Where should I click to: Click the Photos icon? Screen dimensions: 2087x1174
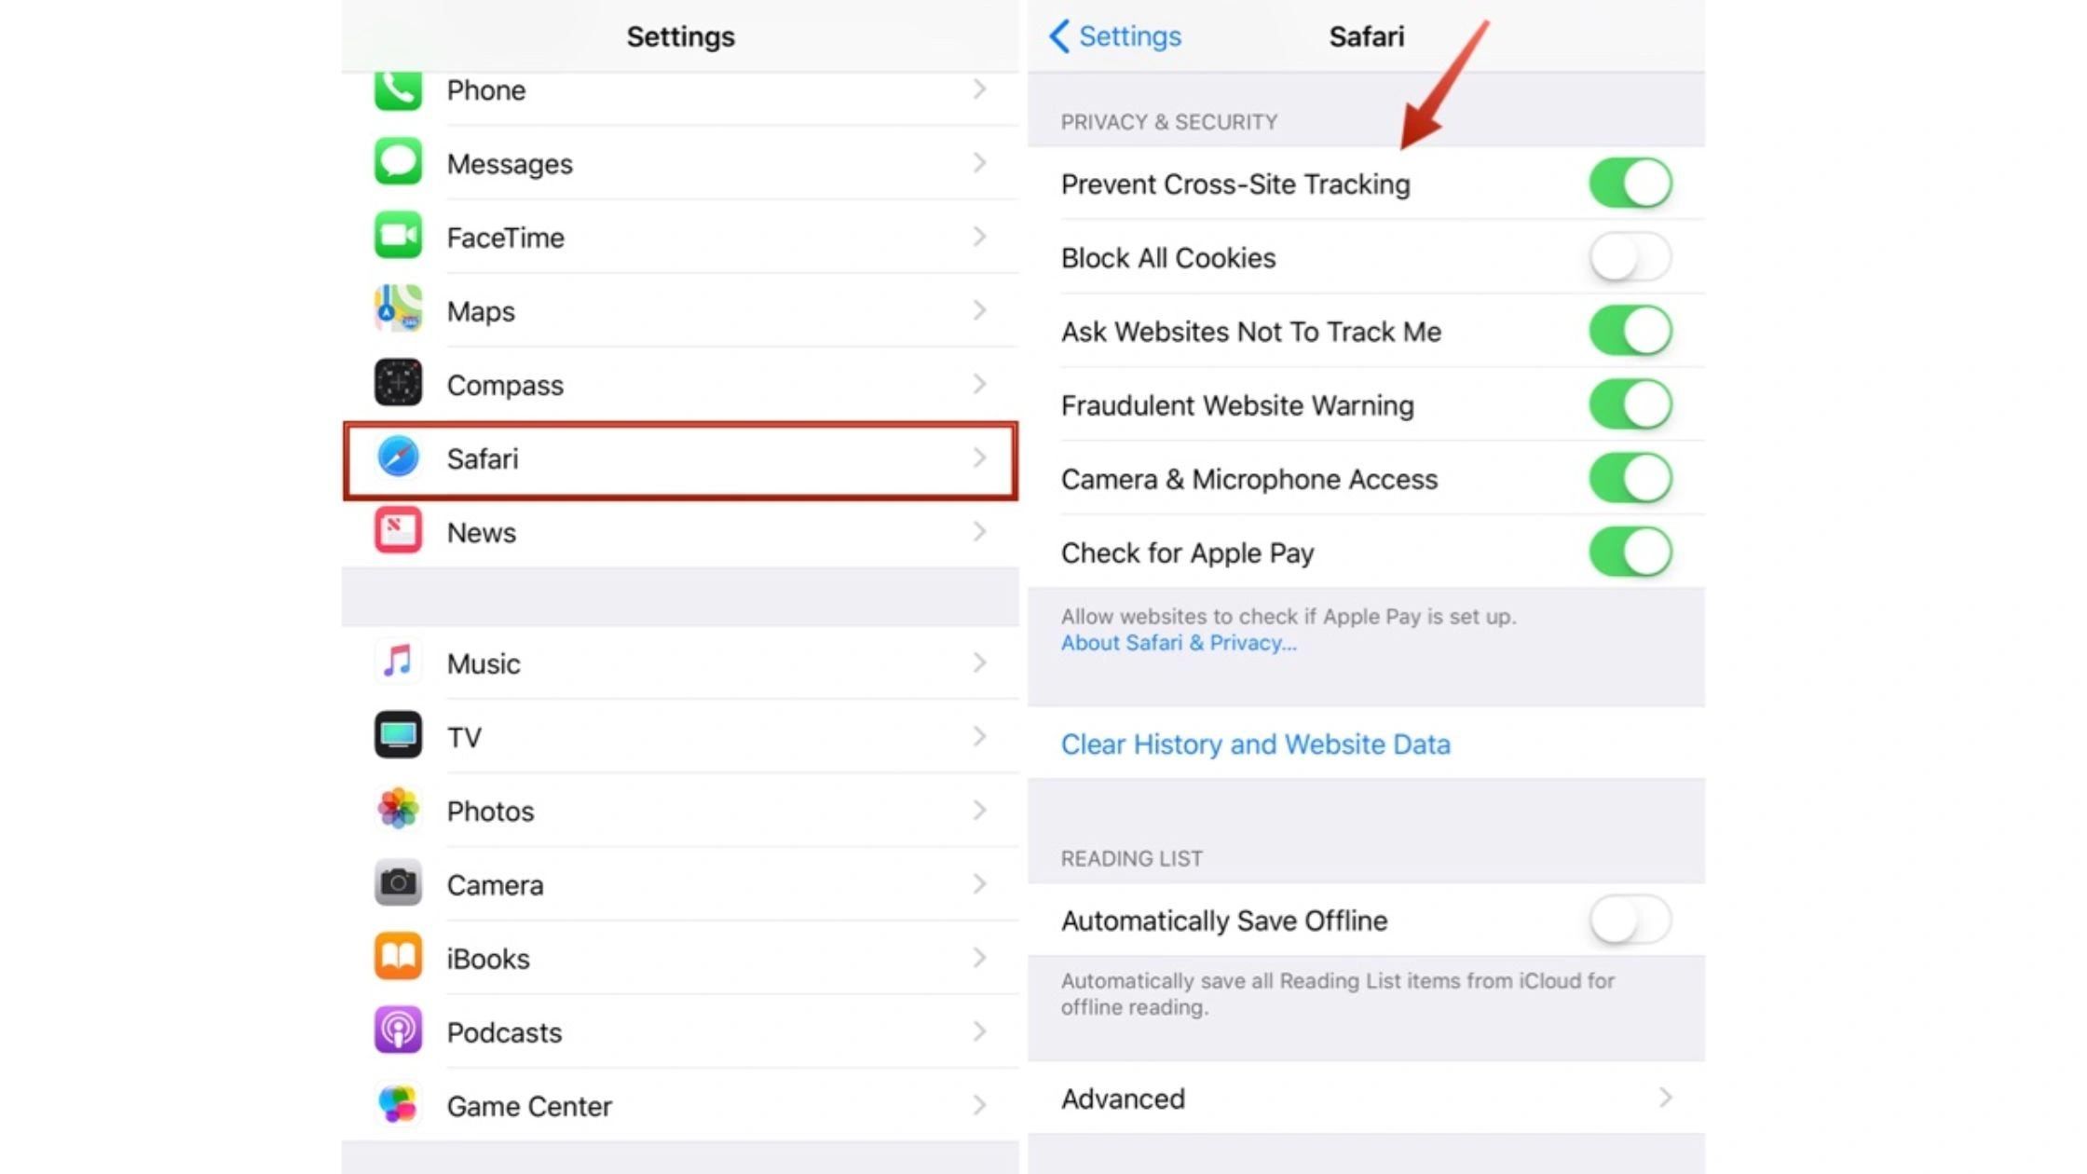click(x=398, y=811)
